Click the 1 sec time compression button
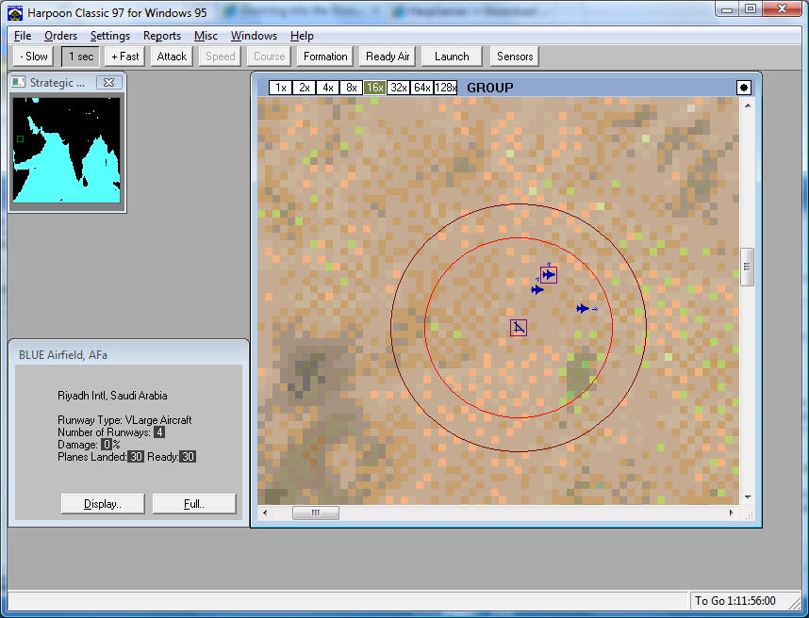809x618 pixels. coord(81,57)
